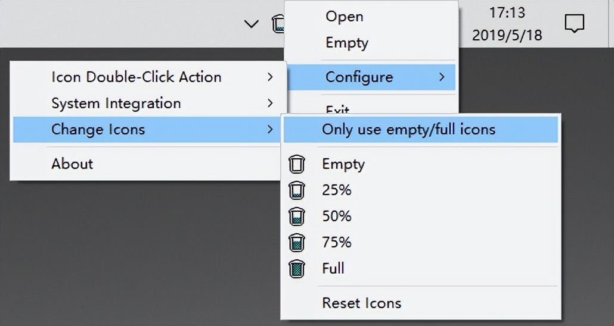
Task: Click the 75% full bin icon
Action: click(x=296, y=242)
